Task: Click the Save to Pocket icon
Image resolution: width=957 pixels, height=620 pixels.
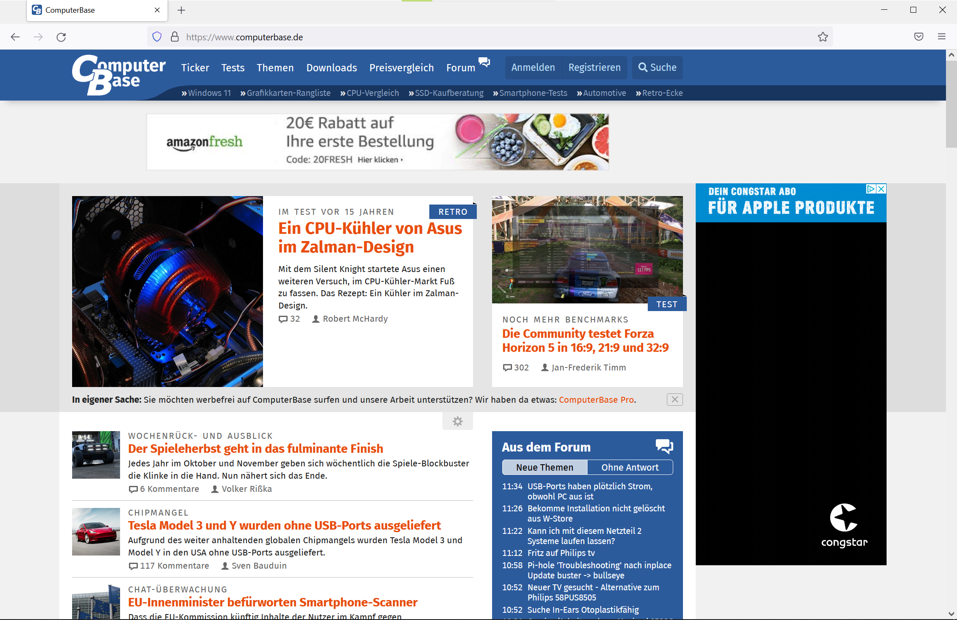Action: (x=918, y=37)
